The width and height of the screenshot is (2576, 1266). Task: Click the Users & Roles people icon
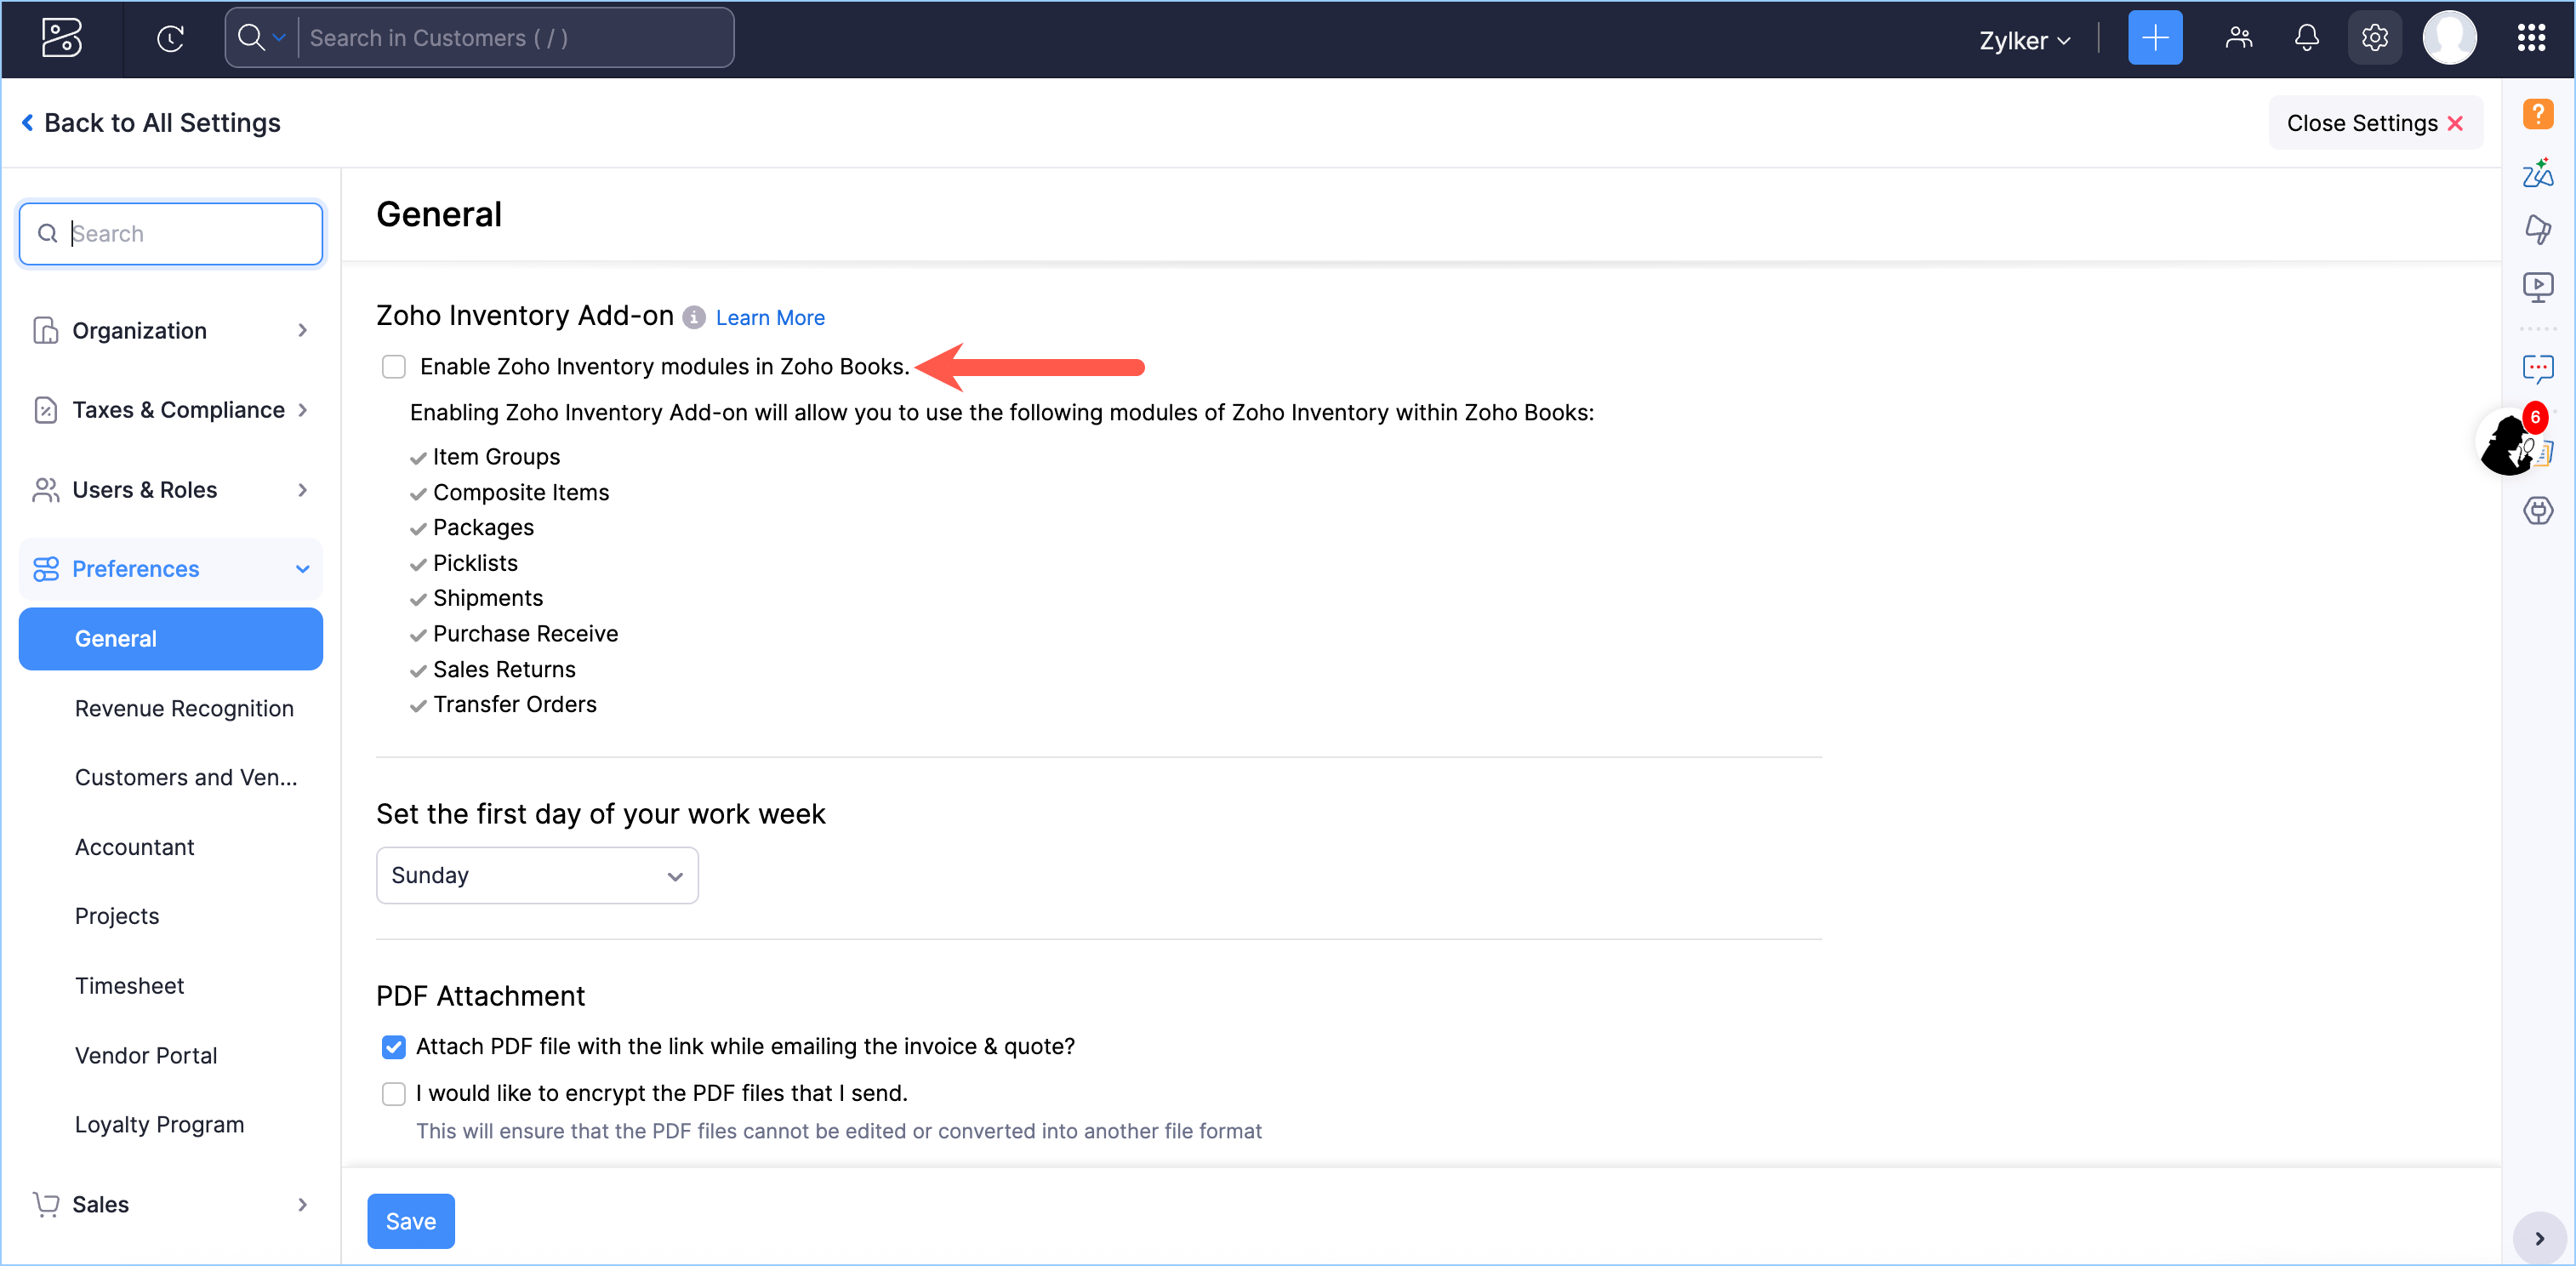[45, 490]
